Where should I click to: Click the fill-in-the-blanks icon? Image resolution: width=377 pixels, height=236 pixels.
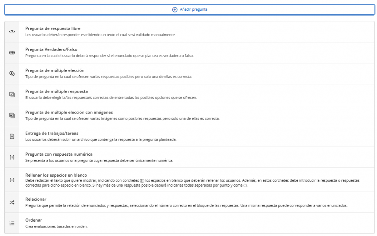pos(12,180)
